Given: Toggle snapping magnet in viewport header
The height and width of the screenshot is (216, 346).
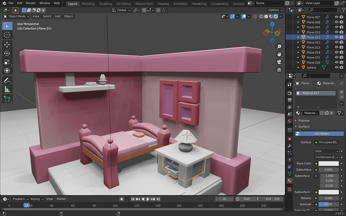Looking at the screenshot, I should [144, 10].
